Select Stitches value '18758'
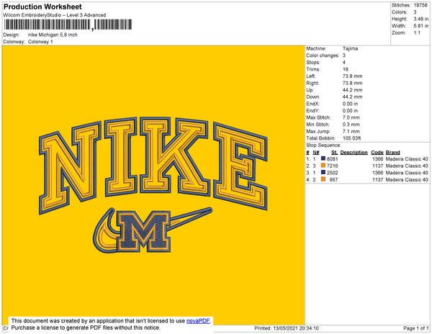The height and width of the screenshot is (334, 432). [x=420, y=5]
